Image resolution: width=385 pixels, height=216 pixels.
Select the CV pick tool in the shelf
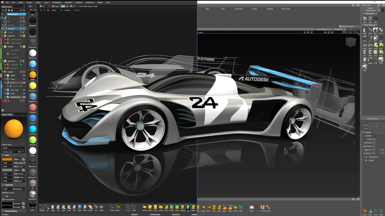tap(47, 207)
